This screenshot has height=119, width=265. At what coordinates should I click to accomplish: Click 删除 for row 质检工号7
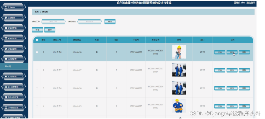pos(244,70)
